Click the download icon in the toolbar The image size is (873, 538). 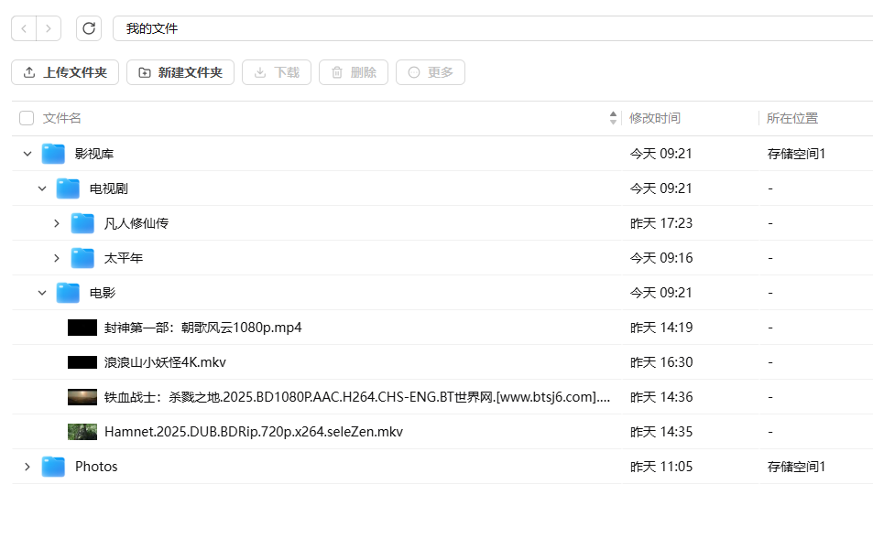pyautogui.click(x=259, y=72)
